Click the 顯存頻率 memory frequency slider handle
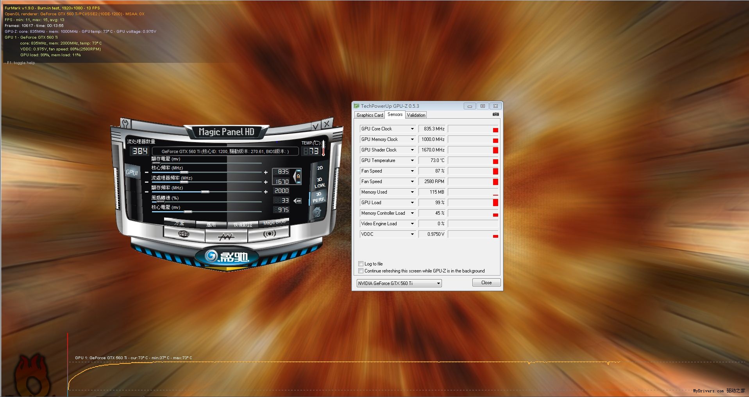Viewport: 749px width, 397px height. tap(205, 192)
